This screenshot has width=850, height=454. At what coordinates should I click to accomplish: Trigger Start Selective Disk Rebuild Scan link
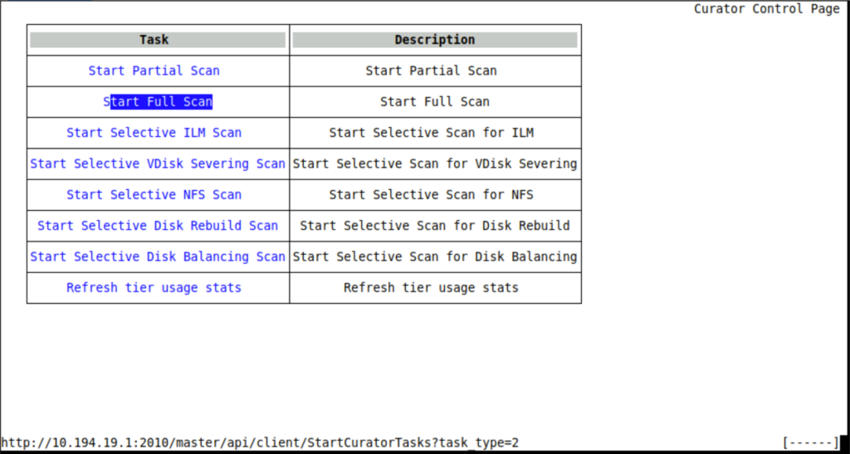coord(158,226)
